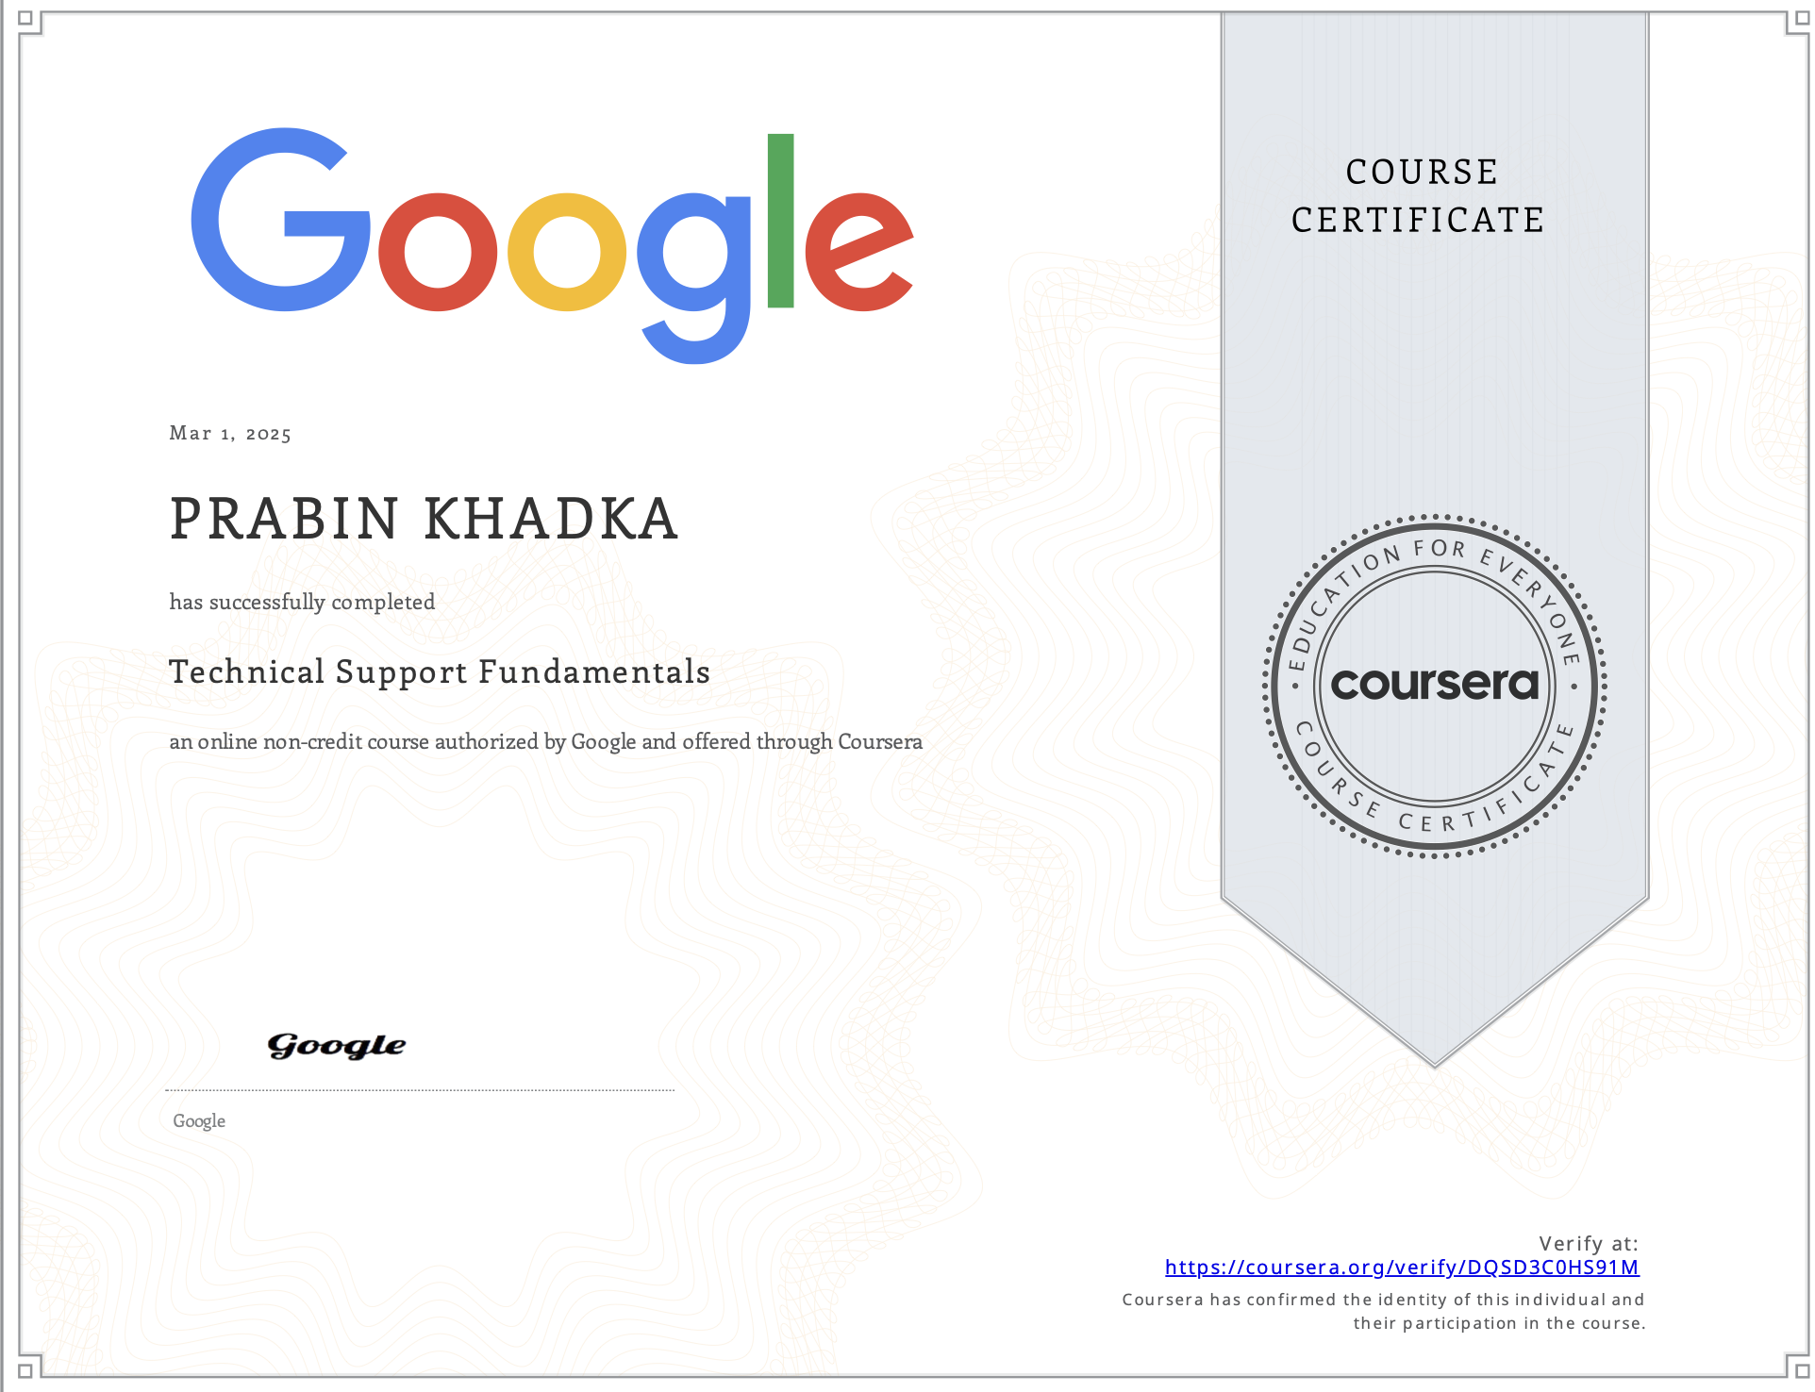Select the phrase has successfully completed

[301, 601]
